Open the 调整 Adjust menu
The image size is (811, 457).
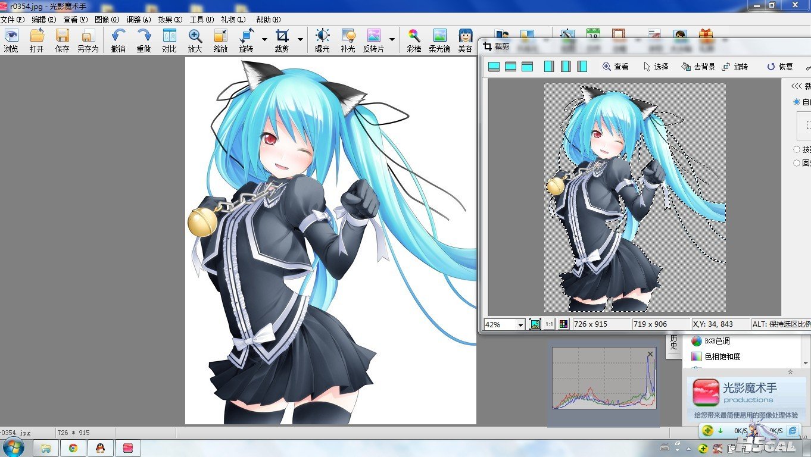pyautogui.click(x=139, y=20)
